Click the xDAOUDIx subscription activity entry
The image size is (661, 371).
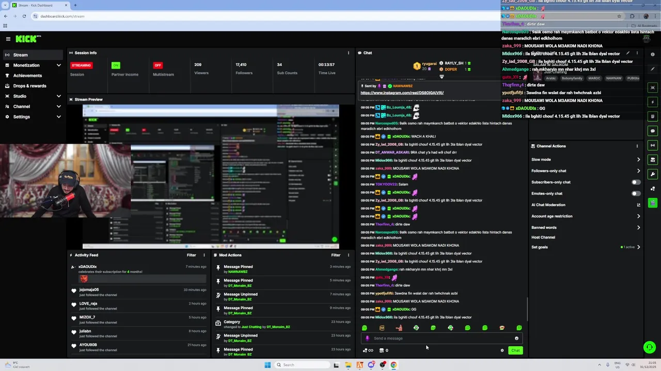tap(139, 273)
